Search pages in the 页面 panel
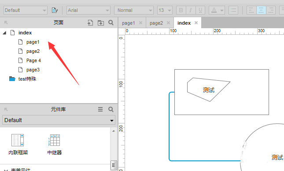This screenshot has height=171, width=284. pyautogui.click(x=111, y=22)
